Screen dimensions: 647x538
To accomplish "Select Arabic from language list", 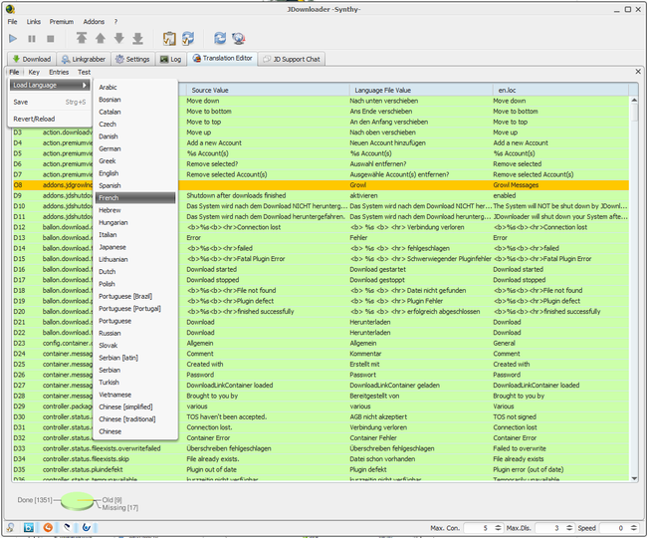I will 135,87.
